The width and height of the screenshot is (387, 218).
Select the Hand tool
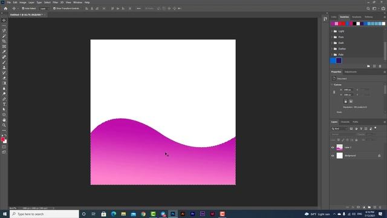pyautogui.click(x=4, y=120)
